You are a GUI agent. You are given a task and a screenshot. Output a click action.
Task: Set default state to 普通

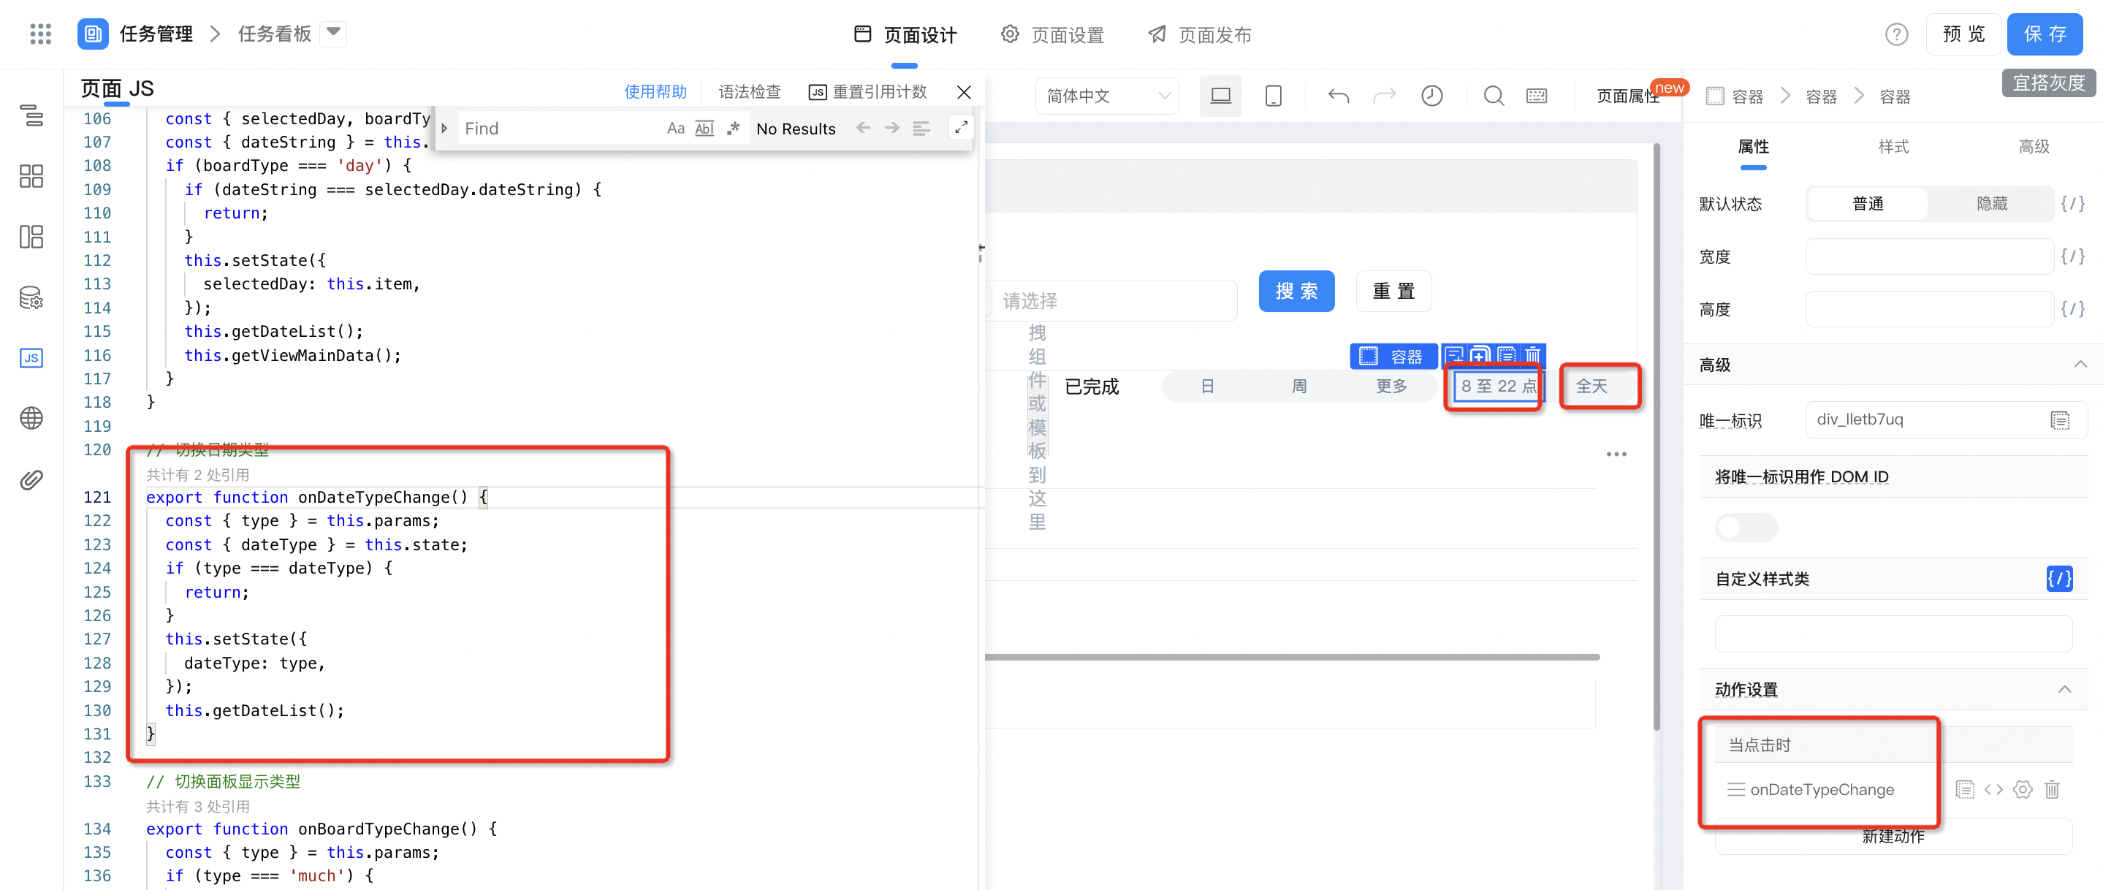pyautogui.click(x=1867, y=203)
